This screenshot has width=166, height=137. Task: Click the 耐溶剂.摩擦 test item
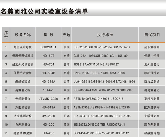pos(152,133)
